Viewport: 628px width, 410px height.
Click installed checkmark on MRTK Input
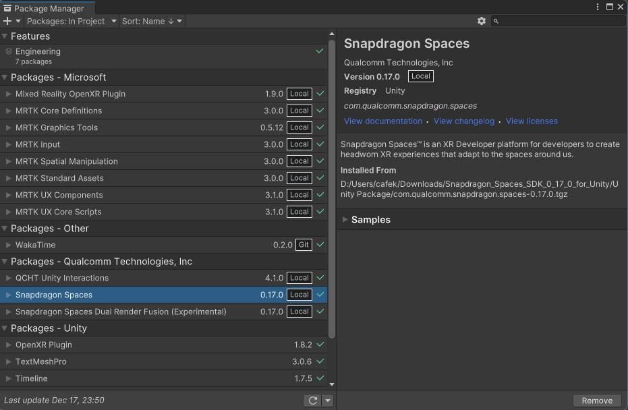(320, 144)
